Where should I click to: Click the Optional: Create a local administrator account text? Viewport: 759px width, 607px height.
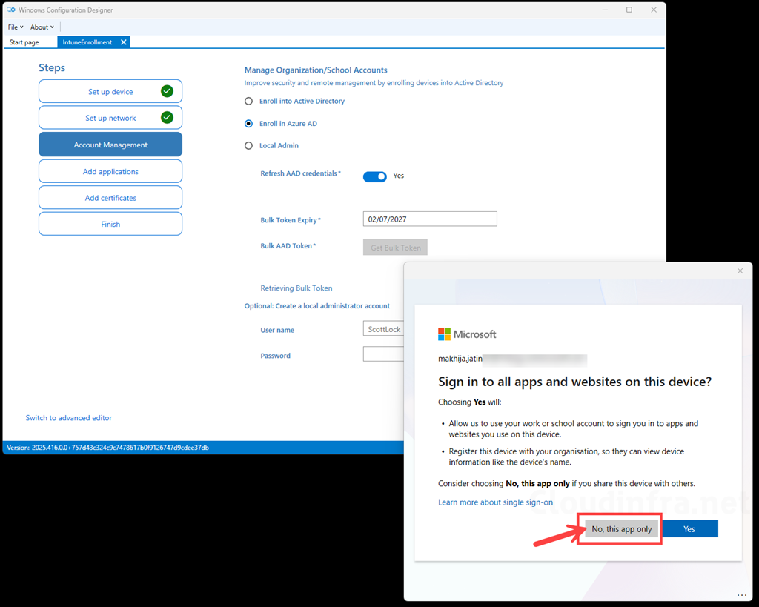coord(317,306)
